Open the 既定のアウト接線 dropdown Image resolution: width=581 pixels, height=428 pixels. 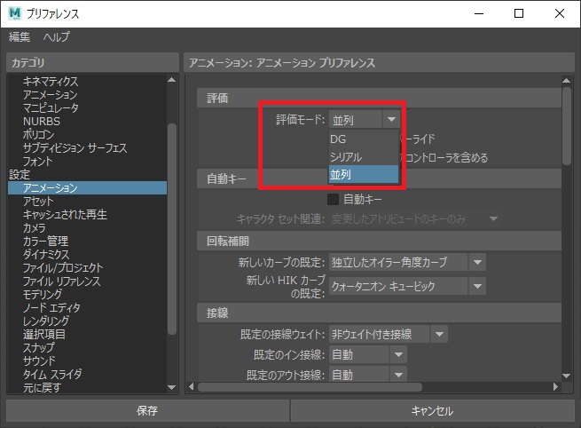pyautogui.click(x=368, y=374)
